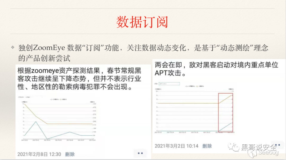The height and width of the screenshot is (160, 286).
Task: Click the slide title 数据订阅
Action: coord(142,22)
